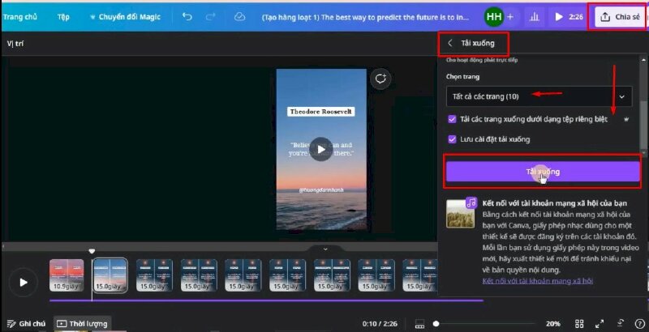This screenshot has width=649, height=332.
Task: Open the Tệp file menu
Action: coord(63,17)
